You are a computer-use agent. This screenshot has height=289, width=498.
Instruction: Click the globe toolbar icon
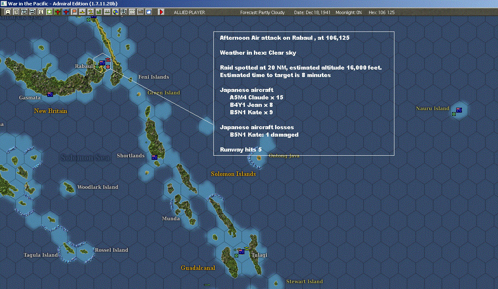[x=115, y=12]
